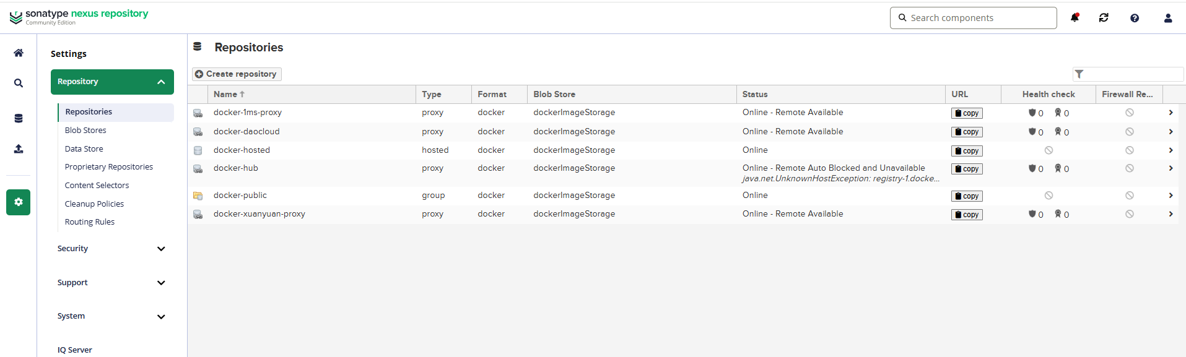Open docker-hosted details via row chevron
This screenshot has height=357, width=1186.
click(1171, 150)
